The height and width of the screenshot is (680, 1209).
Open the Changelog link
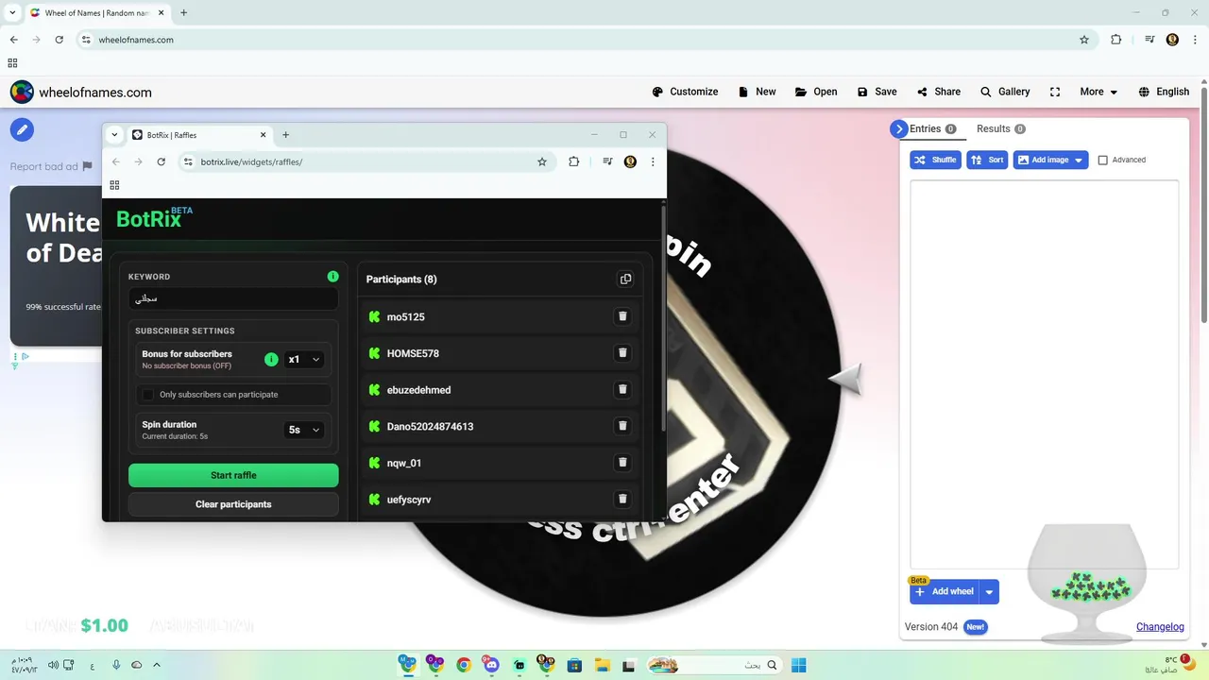[x=1160, y=627]
